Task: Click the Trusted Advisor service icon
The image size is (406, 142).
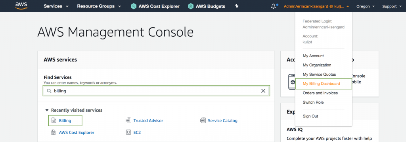Action: pyautogui.click(x=128, y=120)
